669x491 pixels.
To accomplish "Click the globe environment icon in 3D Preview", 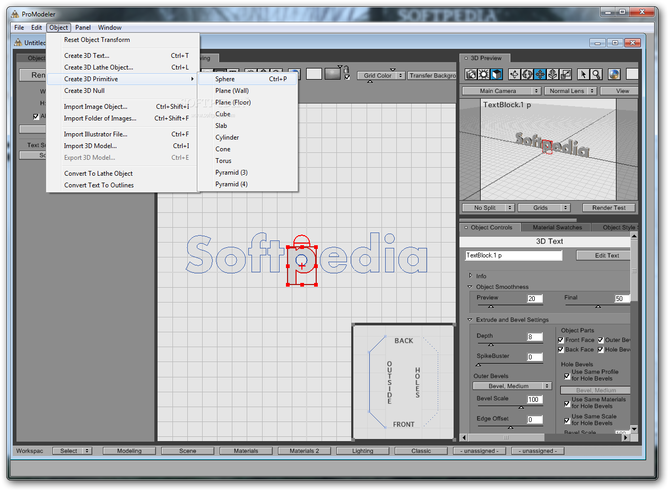I will (614, 74).
